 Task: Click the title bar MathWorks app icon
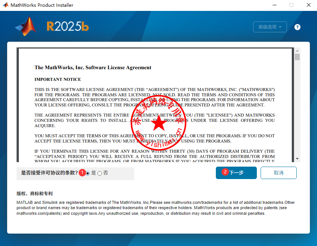coord(5,5)
